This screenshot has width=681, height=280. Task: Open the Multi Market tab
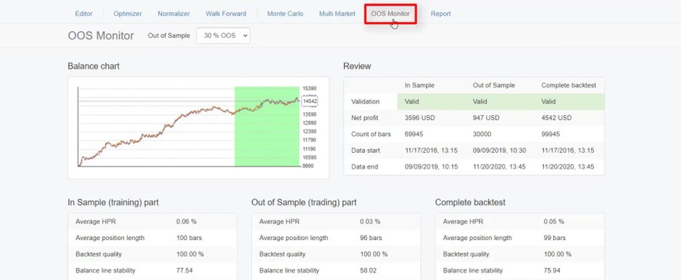[x=337, y=14]
